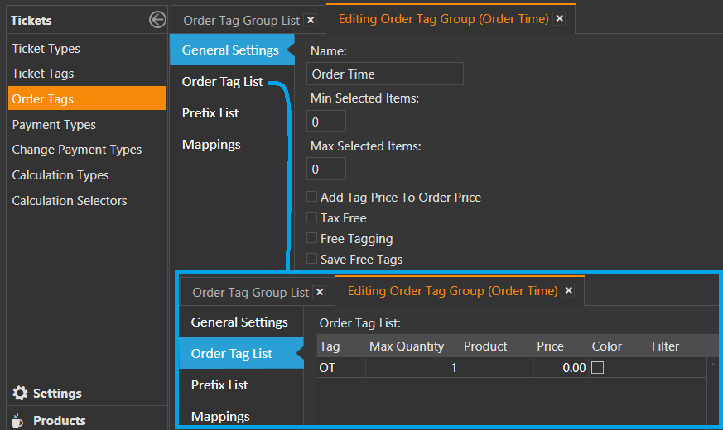Collapse the Tickets panel with back arrow
The image size is (723, 430).
click(157, 20)
